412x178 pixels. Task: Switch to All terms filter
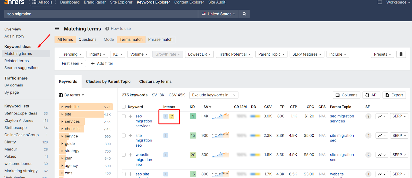(x=65, y=39)
